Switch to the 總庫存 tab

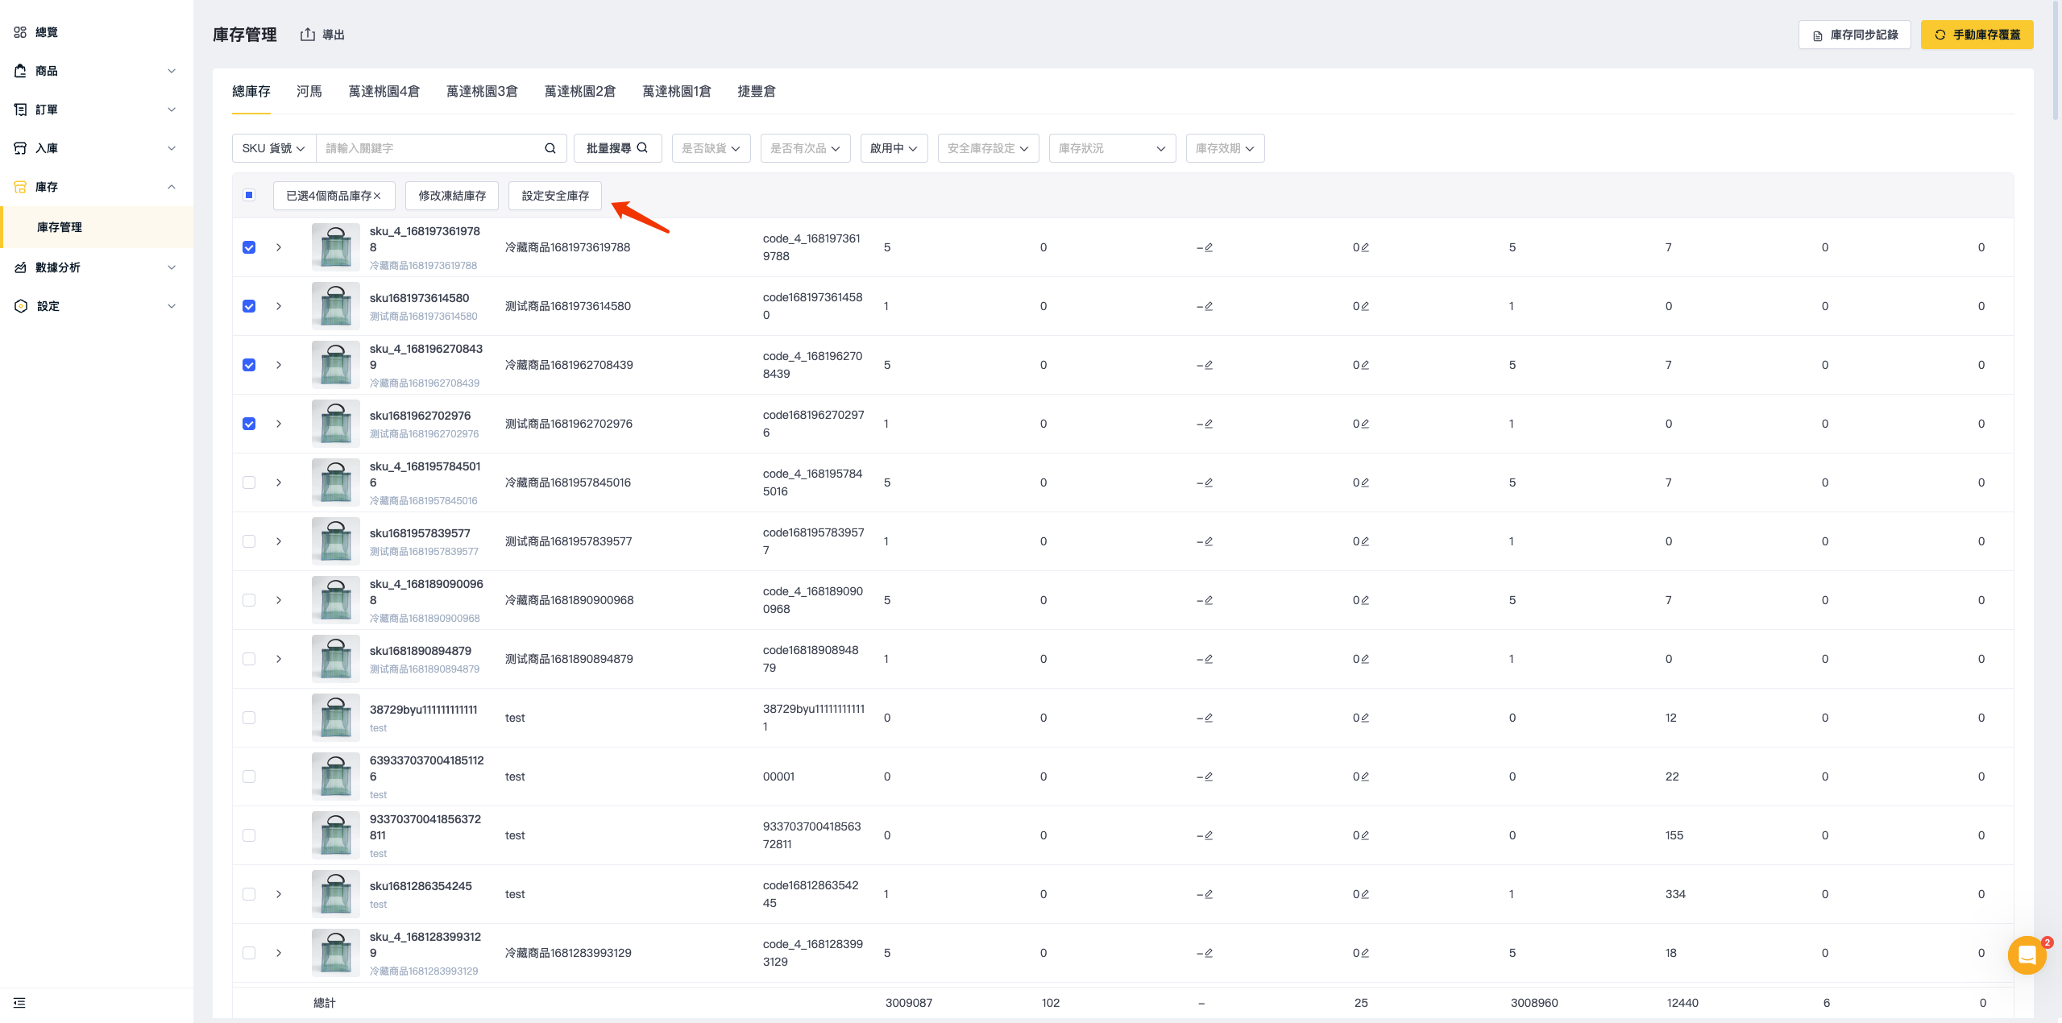click(x=251, y=92)
